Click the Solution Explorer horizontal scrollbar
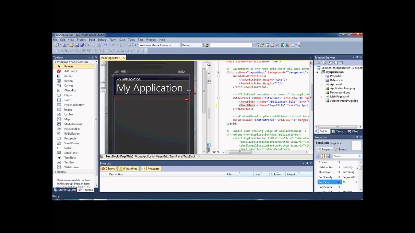 coord(338,127)
